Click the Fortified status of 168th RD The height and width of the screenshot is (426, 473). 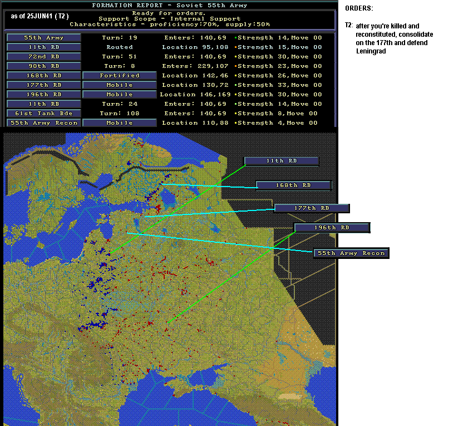(x=120, y=76)
